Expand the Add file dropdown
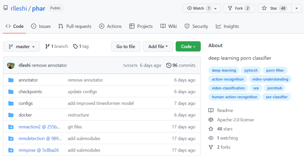The width and height of the screenshot is (304, 156). [x=158, y=46]
